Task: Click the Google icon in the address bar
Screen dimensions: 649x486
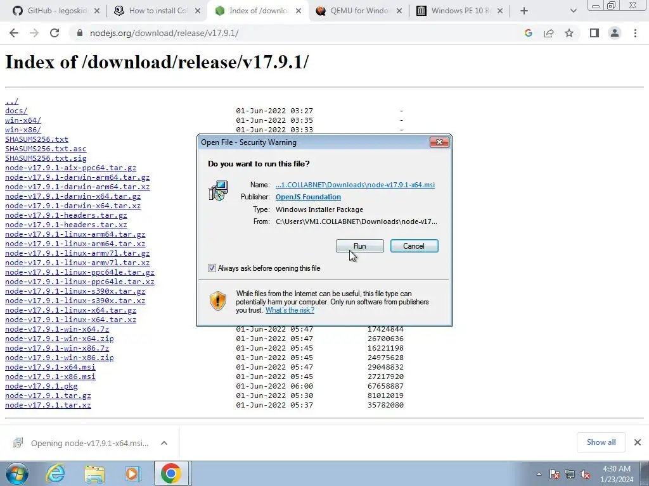Action: tap(528, 33)
